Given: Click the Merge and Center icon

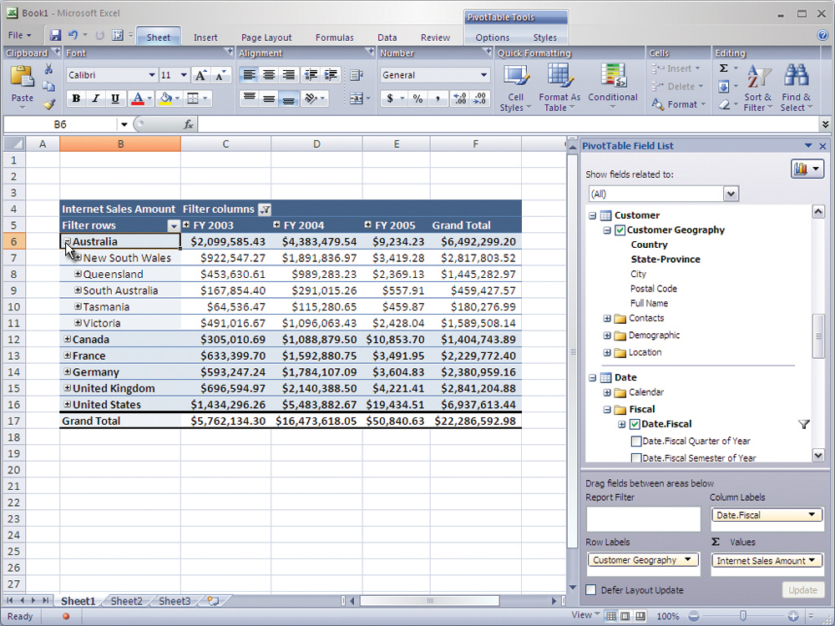Looking at the screenshot, I should click(x=357, y=98).
